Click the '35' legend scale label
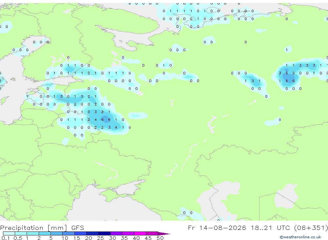 point(124,238)
